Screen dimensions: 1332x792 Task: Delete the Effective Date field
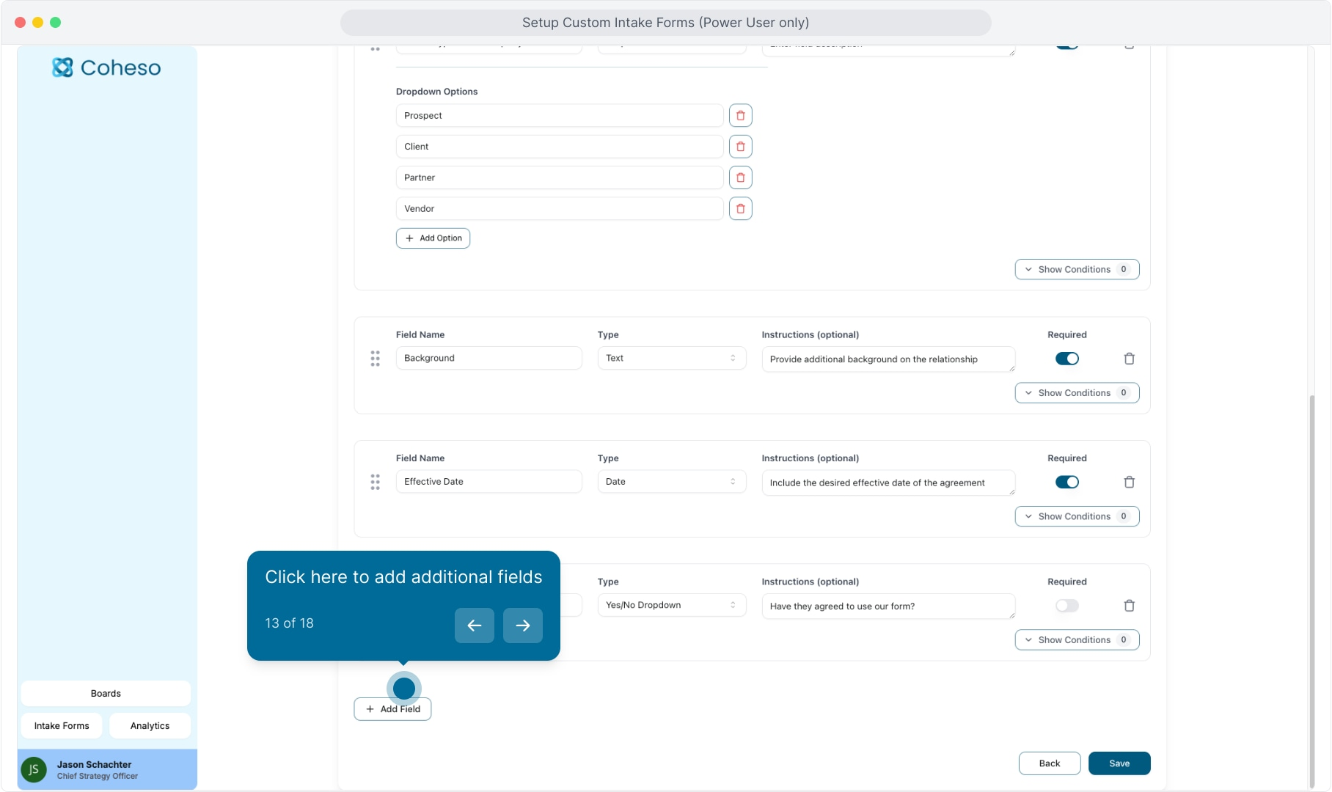[1129, 482]
